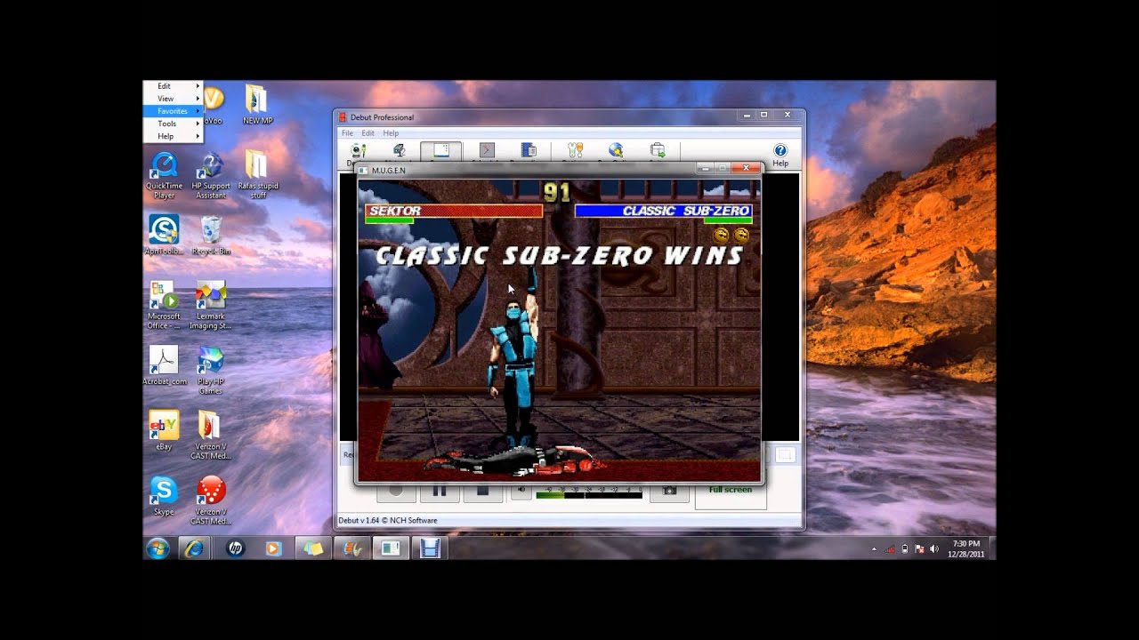Open the ApntToolb desktop shortcut

(164, 235)
